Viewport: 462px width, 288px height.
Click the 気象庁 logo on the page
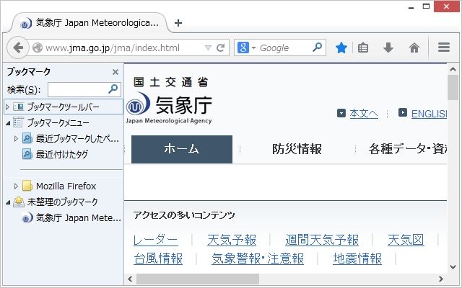click(169, 107)
